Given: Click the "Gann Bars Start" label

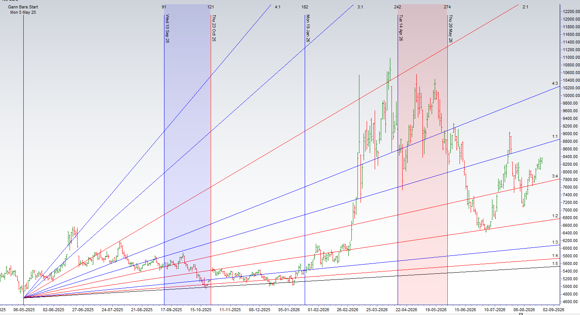Looking at the screenshot, I should [x=23, y=7].
